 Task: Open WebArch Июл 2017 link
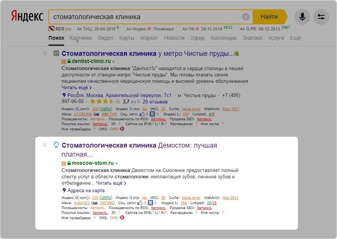coord(231,109)
